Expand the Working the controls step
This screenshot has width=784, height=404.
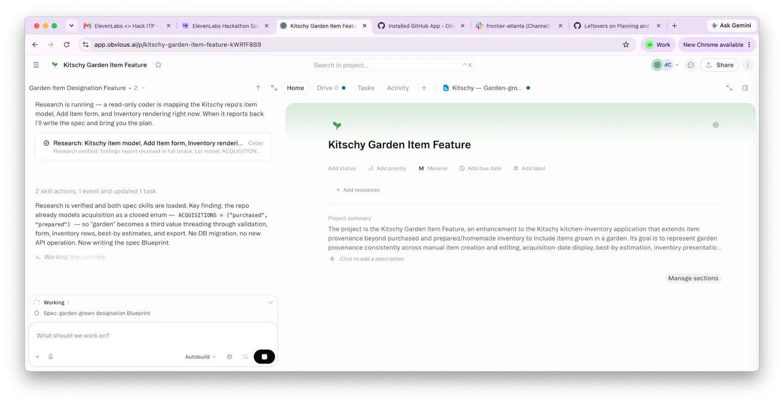[70, 257]
